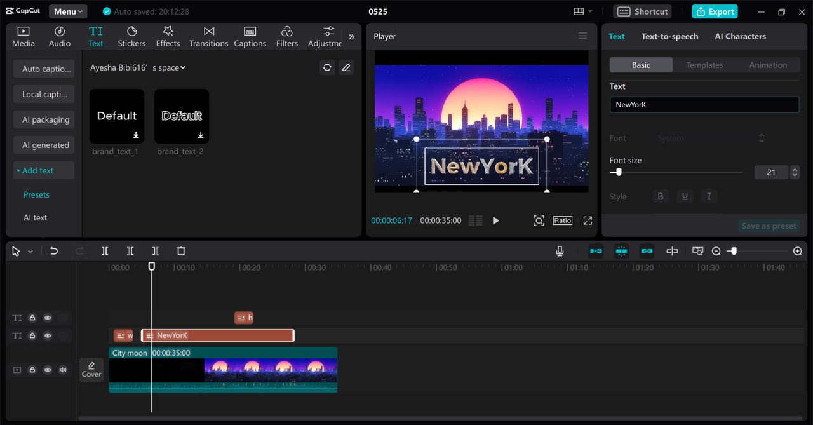The image size is (813, 425).
Task: Click the Auto captions button
Action: coord(44,69)
